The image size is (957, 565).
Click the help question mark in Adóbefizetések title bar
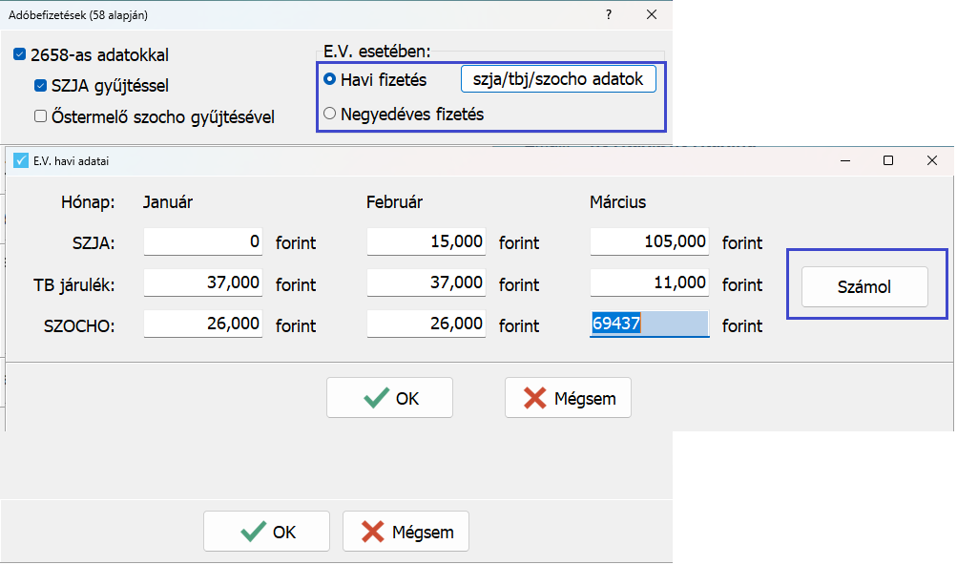(609, 15)
